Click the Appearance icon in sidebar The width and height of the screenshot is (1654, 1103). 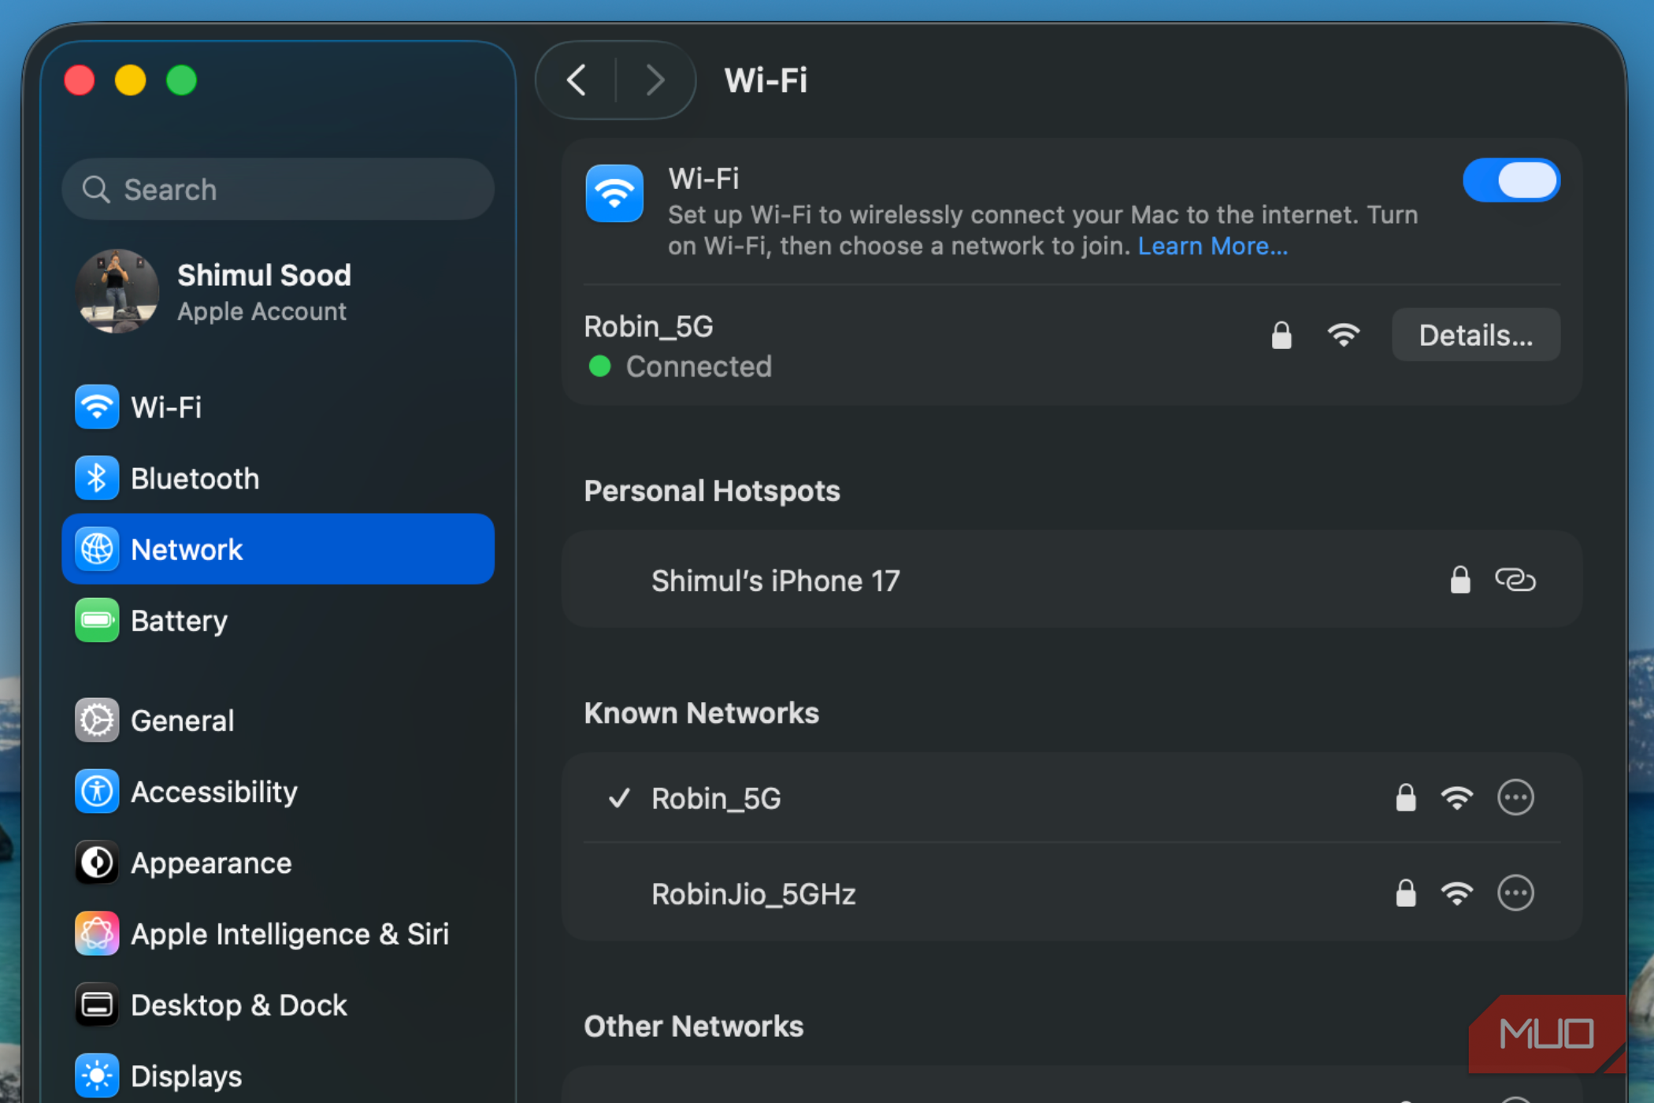(97, 863)
